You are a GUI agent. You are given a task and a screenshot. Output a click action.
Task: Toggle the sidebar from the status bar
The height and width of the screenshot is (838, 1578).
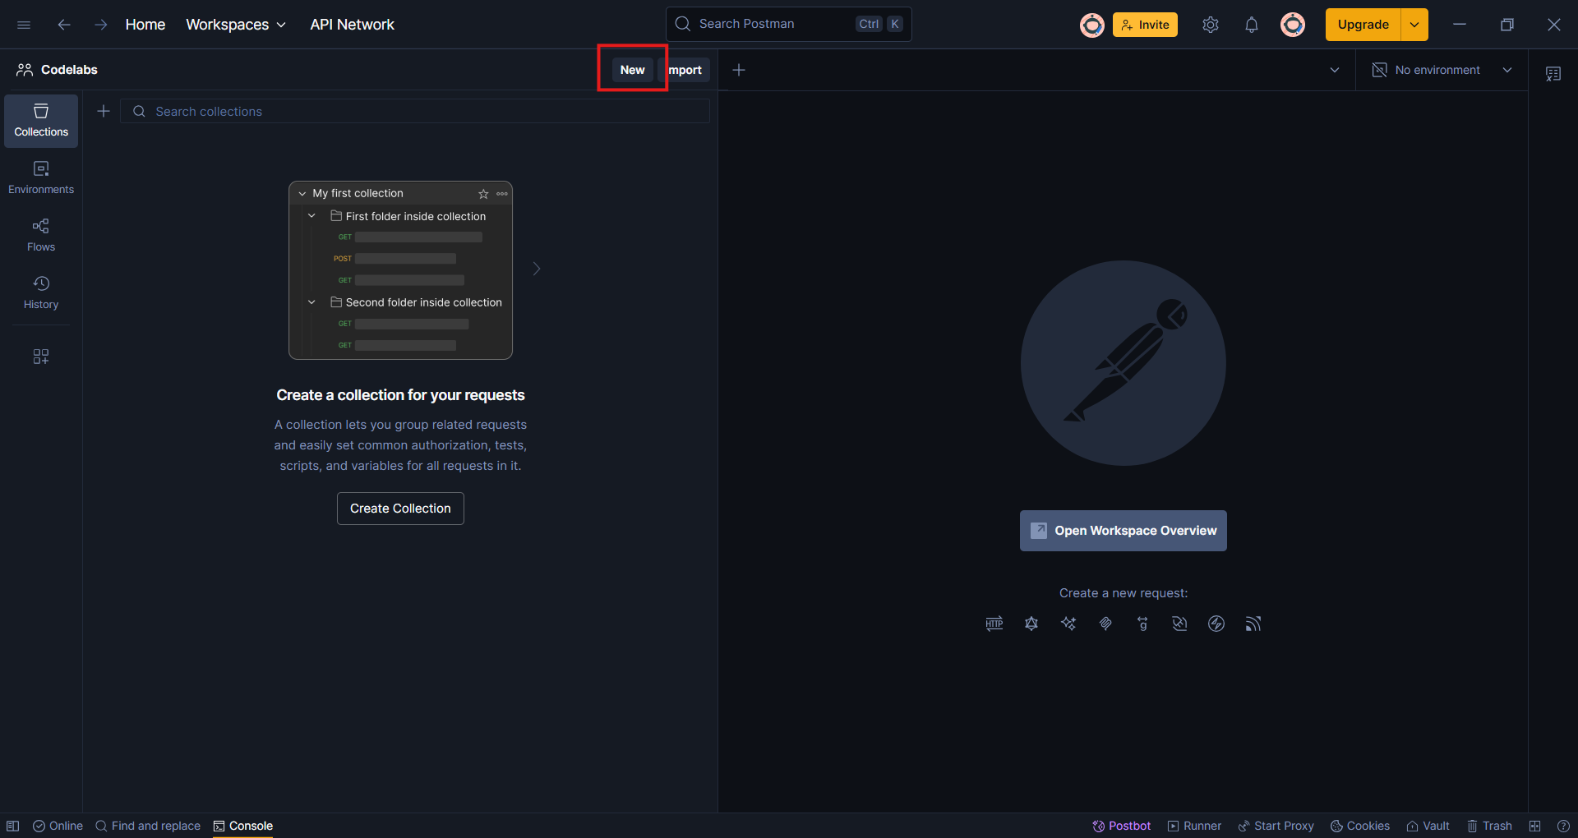click(x=13, y=826)
